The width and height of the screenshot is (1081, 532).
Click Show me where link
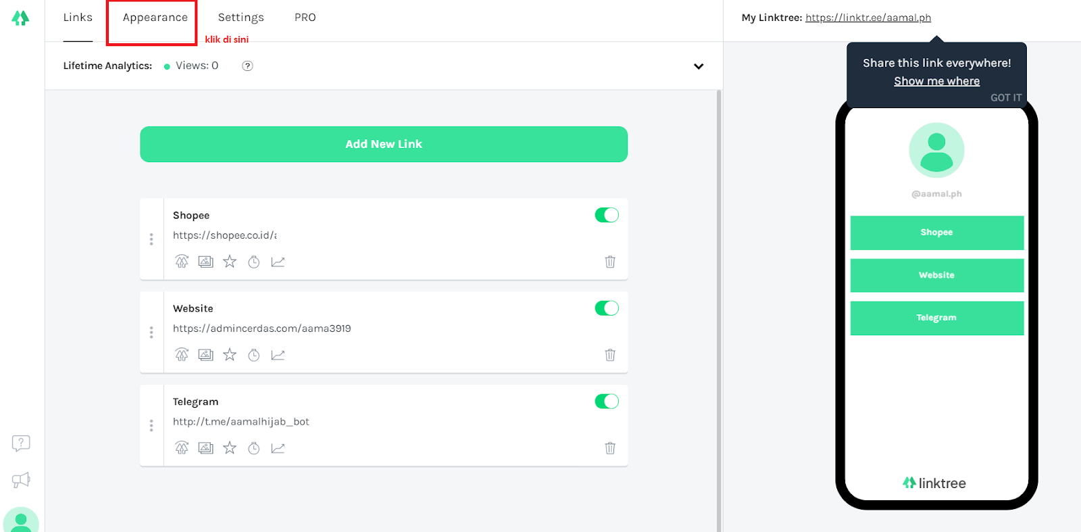click(x=937, y=81)
